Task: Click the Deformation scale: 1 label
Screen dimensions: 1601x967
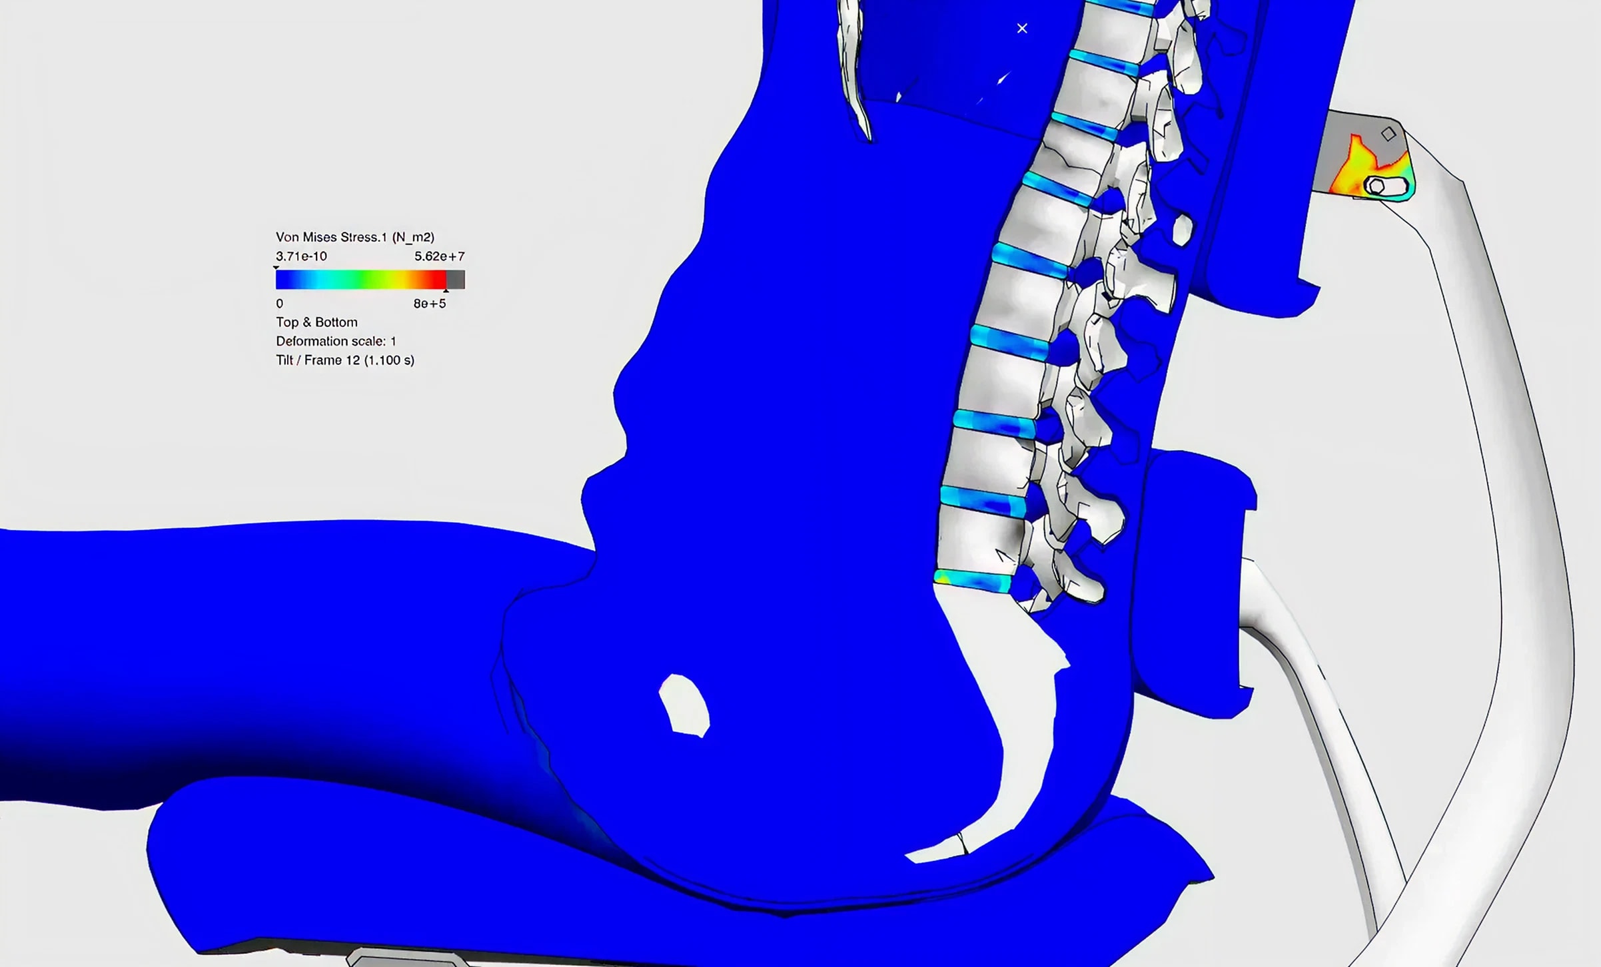Action: click(x=336, y=341)
